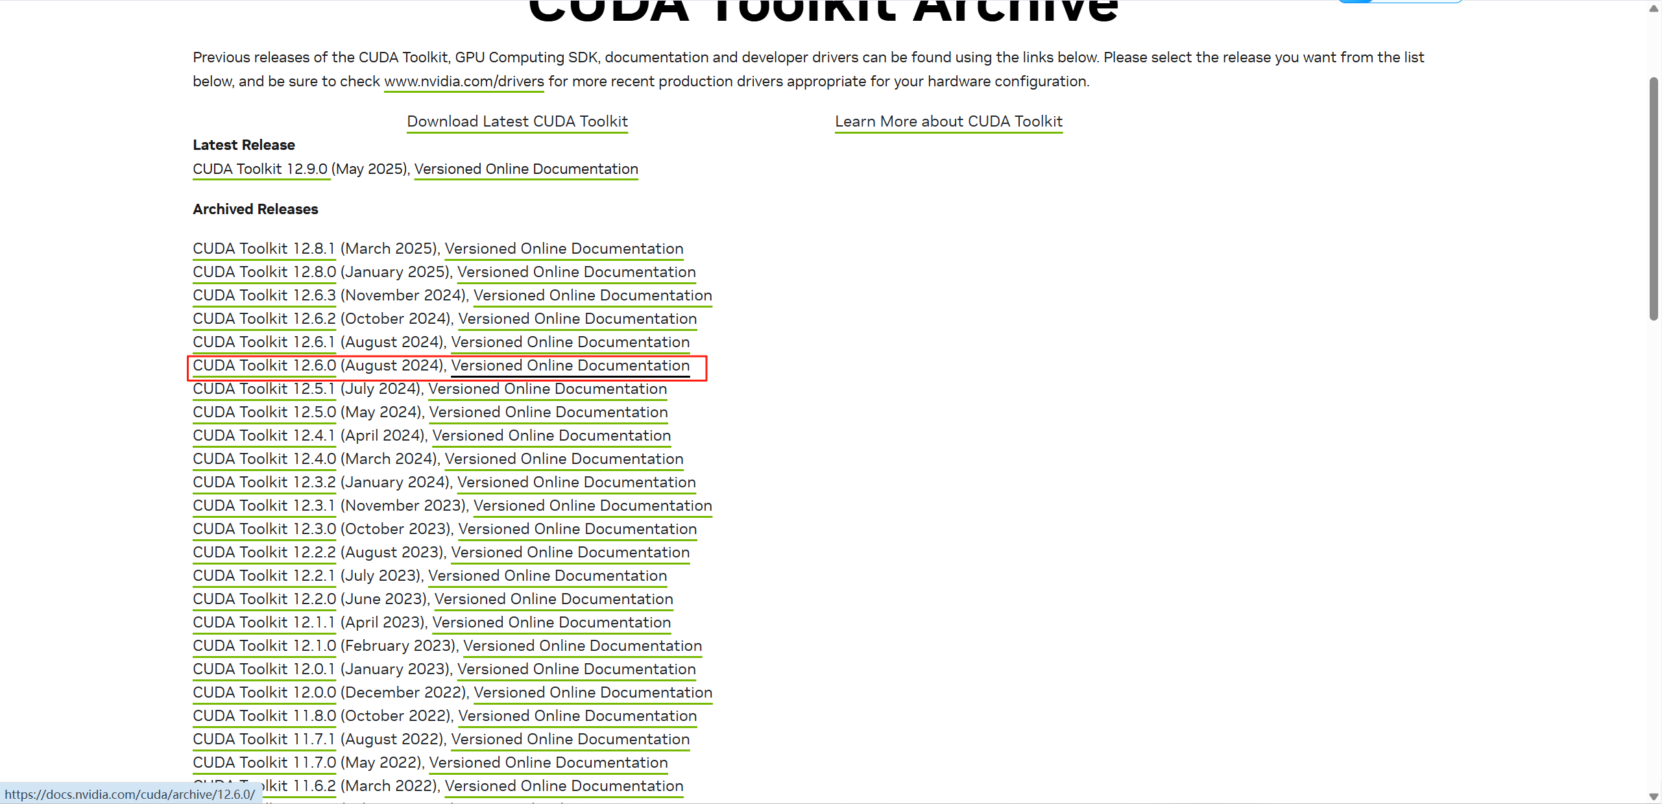The height and width of the screenshot is (804, 1662).
Task: Click CUDA Toolkit 12.0.0 link
Action: pos(264,693)
